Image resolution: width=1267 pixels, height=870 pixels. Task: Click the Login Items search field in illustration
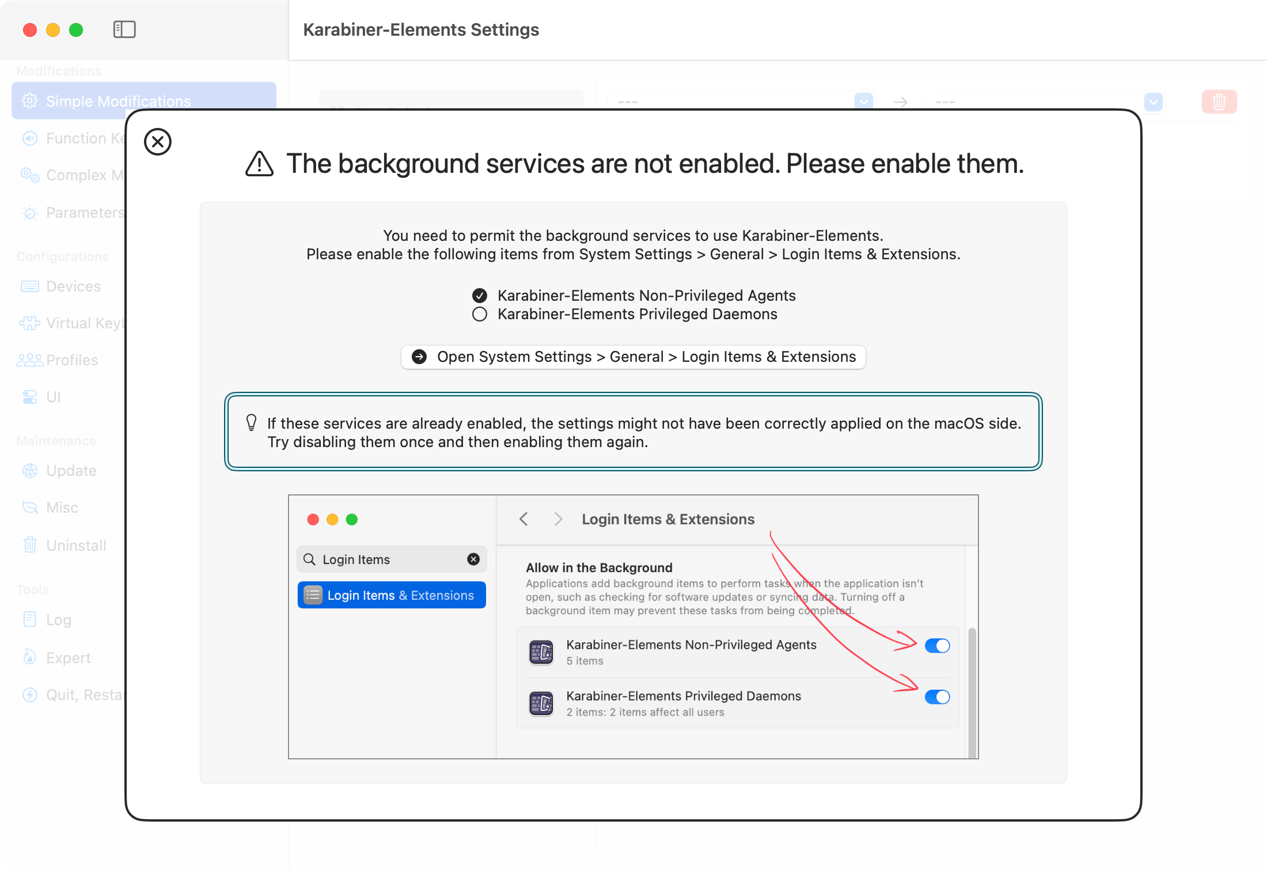[392, 559]
